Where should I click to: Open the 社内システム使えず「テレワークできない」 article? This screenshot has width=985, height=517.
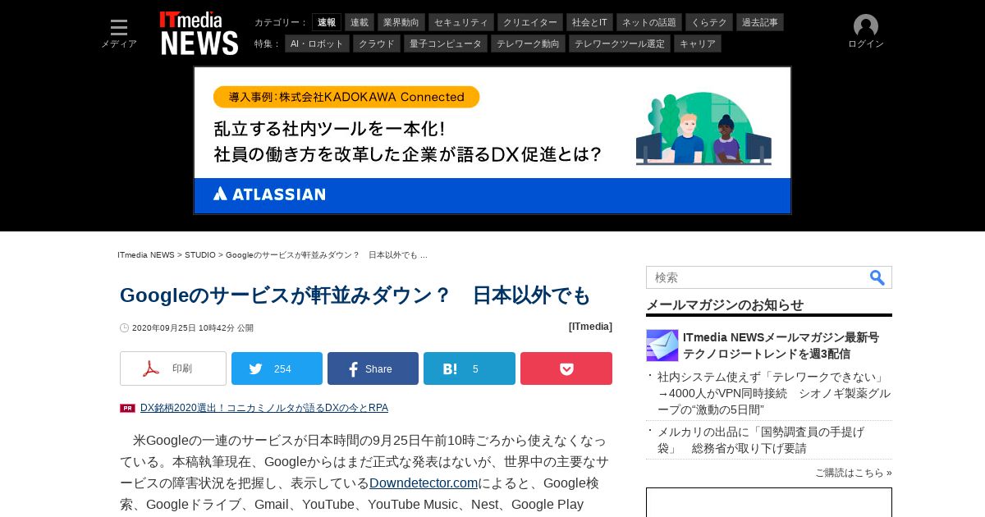773,393
